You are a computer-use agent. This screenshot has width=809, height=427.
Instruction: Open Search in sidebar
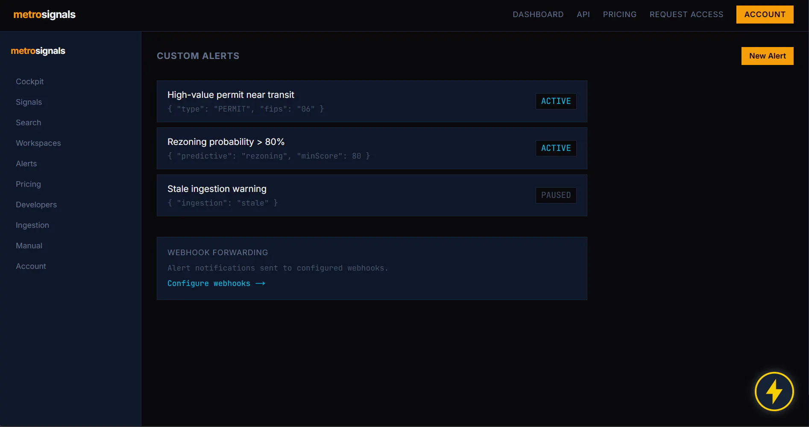[29, 123]
